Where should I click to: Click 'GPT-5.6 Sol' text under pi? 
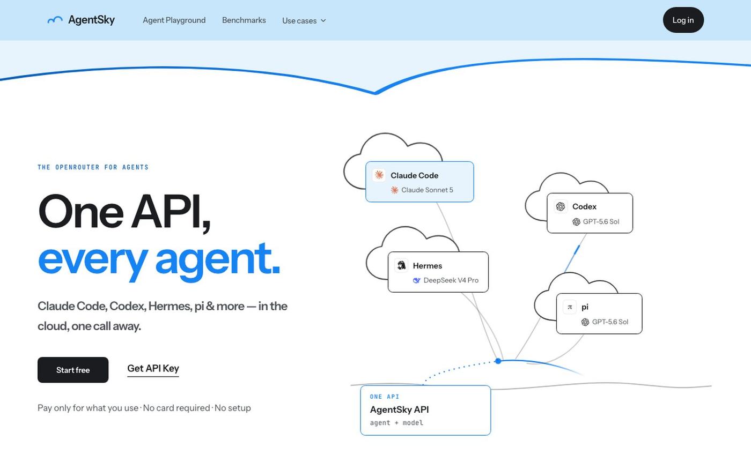point(610,322)
